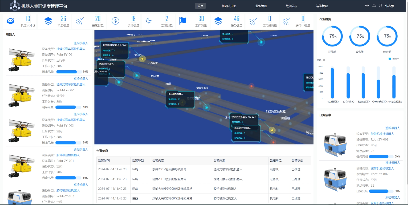Go to the 首页 tab

(200, 6)
